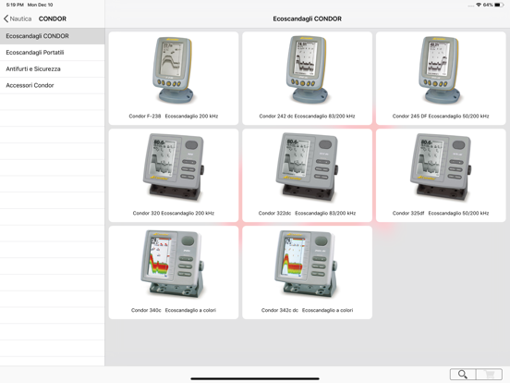Open Condor 325df product image

click(441, 167)
